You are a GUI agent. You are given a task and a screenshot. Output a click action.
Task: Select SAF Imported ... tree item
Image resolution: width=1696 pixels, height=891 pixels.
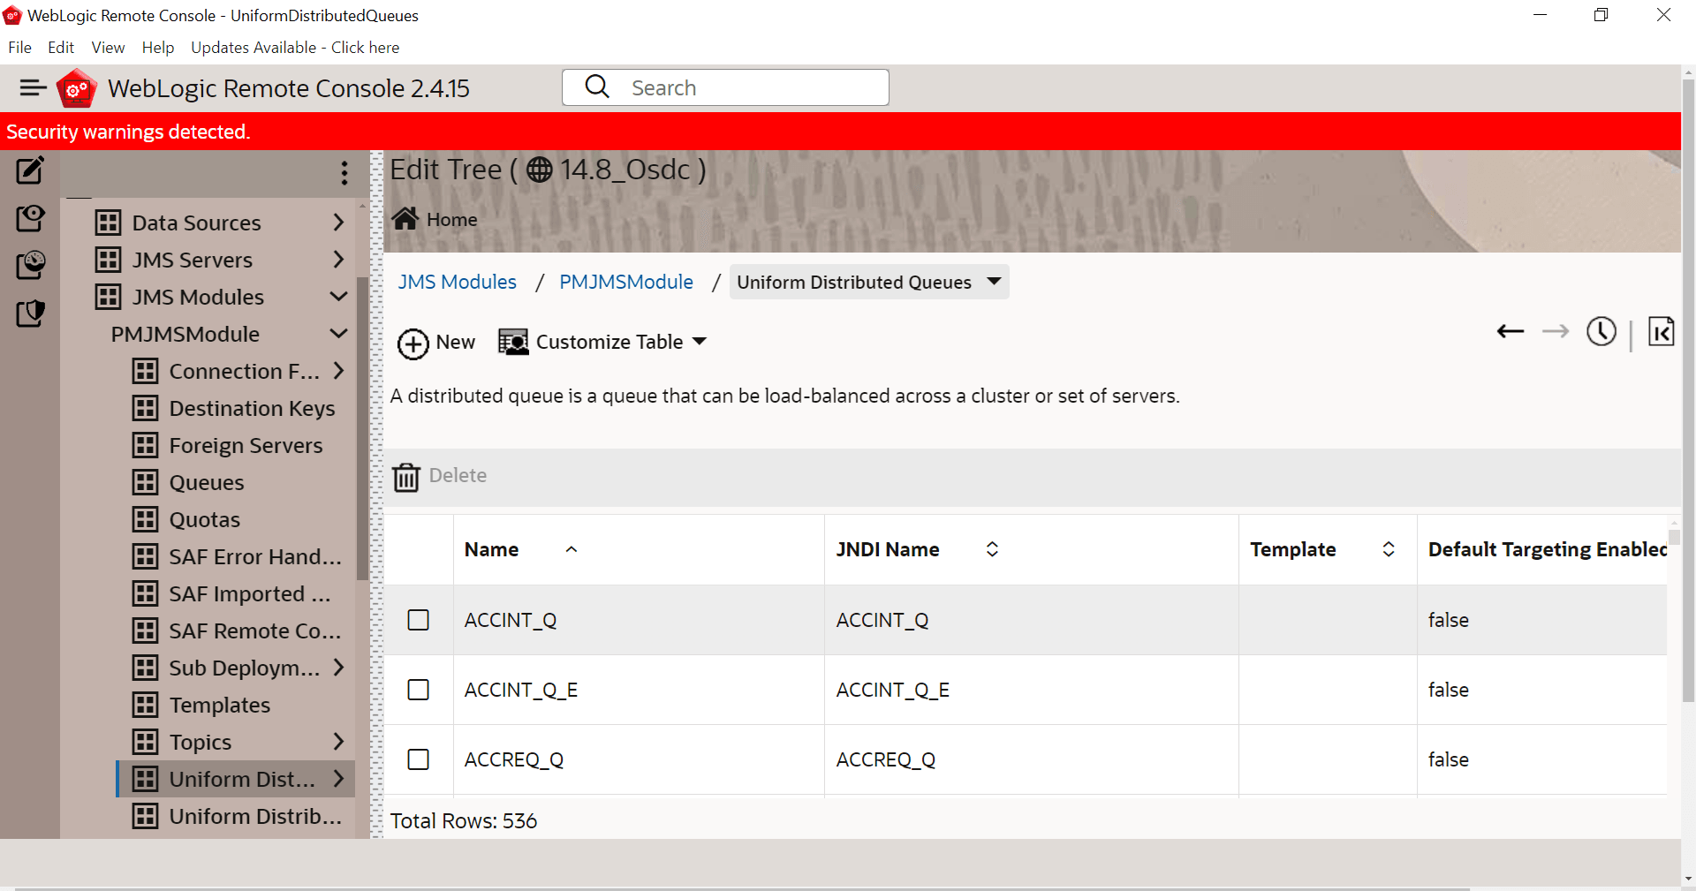[250, 593]
